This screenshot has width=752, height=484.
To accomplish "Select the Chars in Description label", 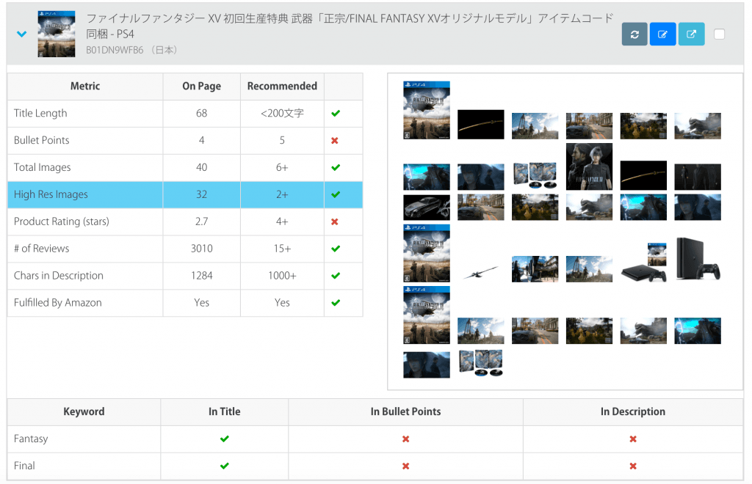I will point(59,276).
